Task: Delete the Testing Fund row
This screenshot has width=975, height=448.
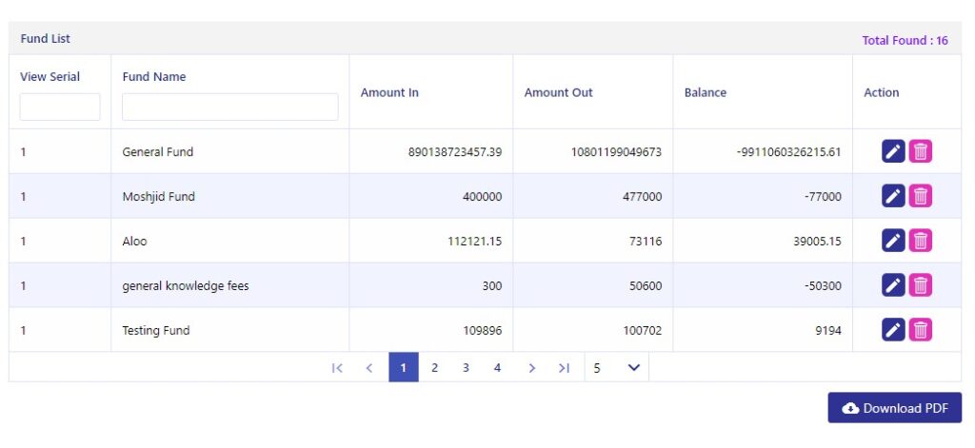Action: click(x=921, y=330)
